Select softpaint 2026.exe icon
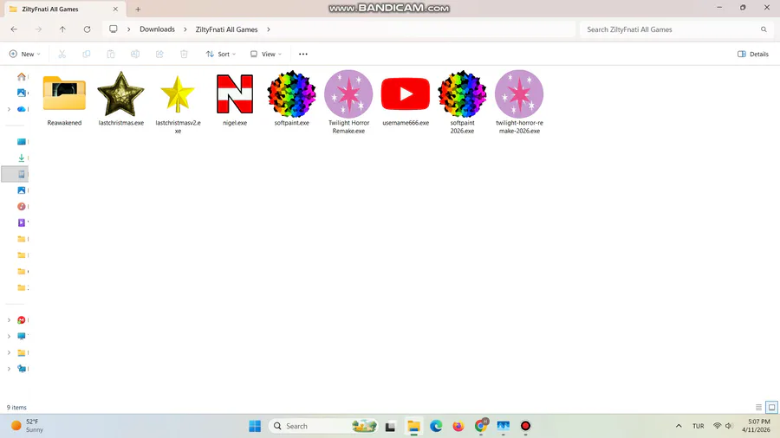The height and width of the screenshot is (438, 780). tap(462, 93)
